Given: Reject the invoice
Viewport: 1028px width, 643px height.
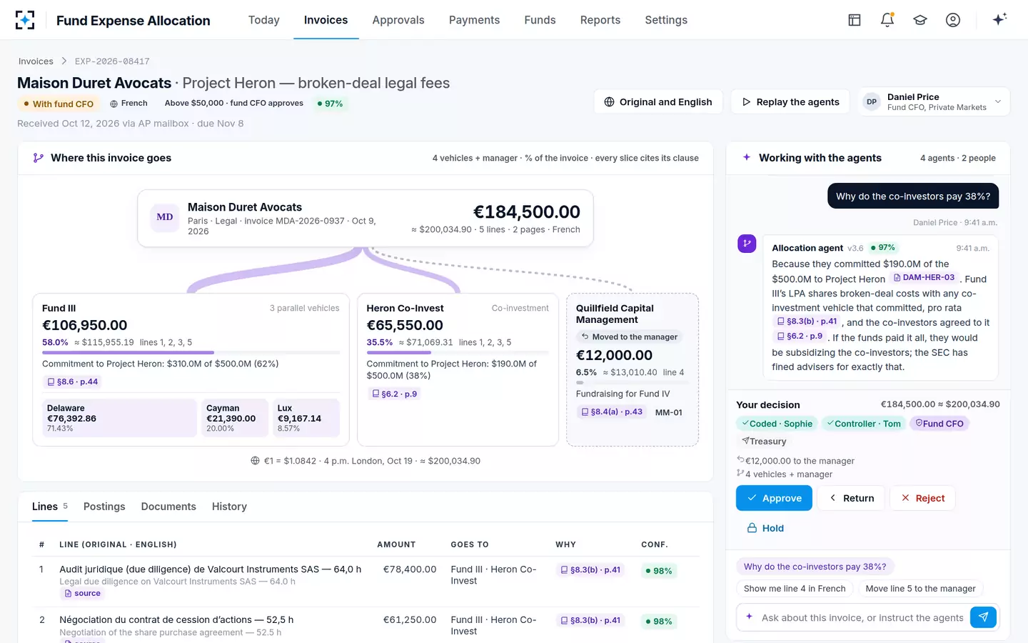Looking at the screenshot, I should [922, 498].
